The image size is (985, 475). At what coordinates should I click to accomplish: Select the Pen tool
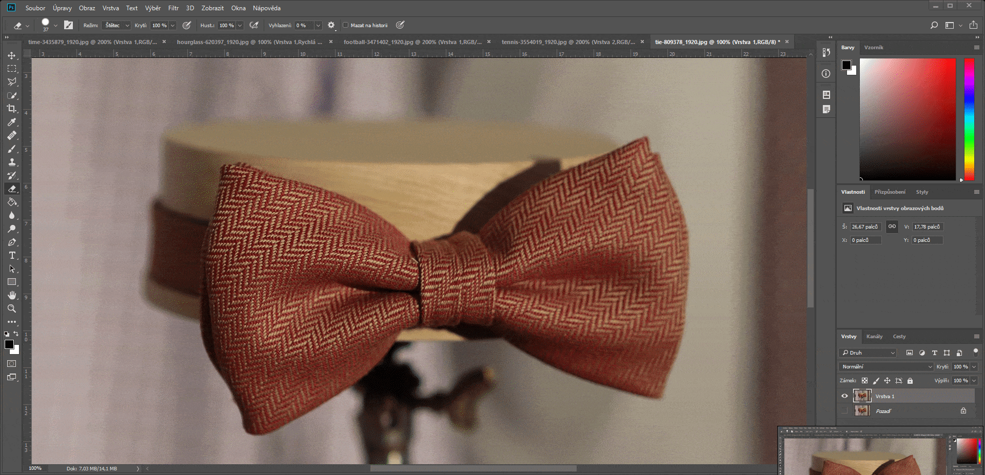(12, 242)
